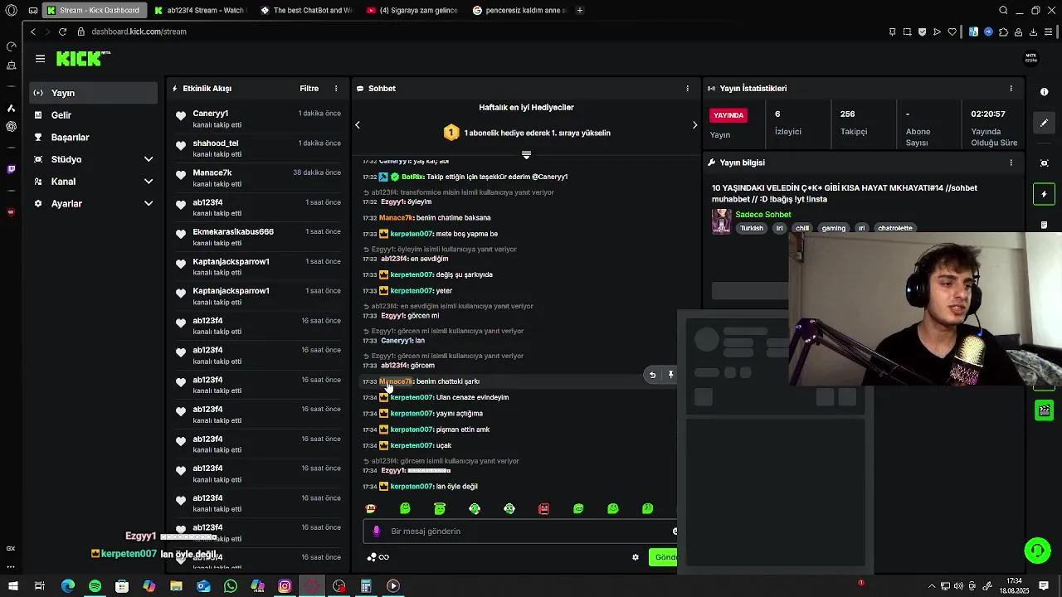
Task: Click shahood_tel in the activity feed
Action: [x=215, y=143]
